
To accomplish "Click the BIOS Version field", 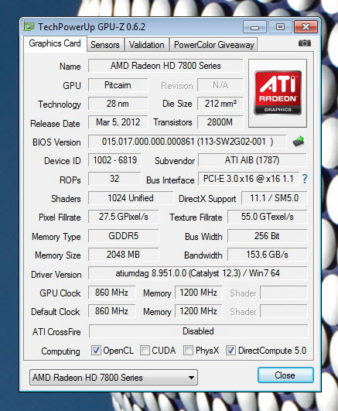I will click(x=187, y=142).
